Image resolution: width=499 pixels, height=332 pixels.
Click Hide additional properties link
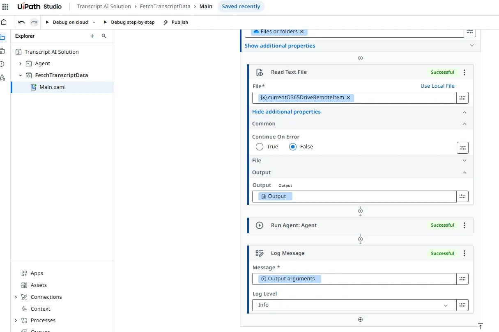(286, 112)
